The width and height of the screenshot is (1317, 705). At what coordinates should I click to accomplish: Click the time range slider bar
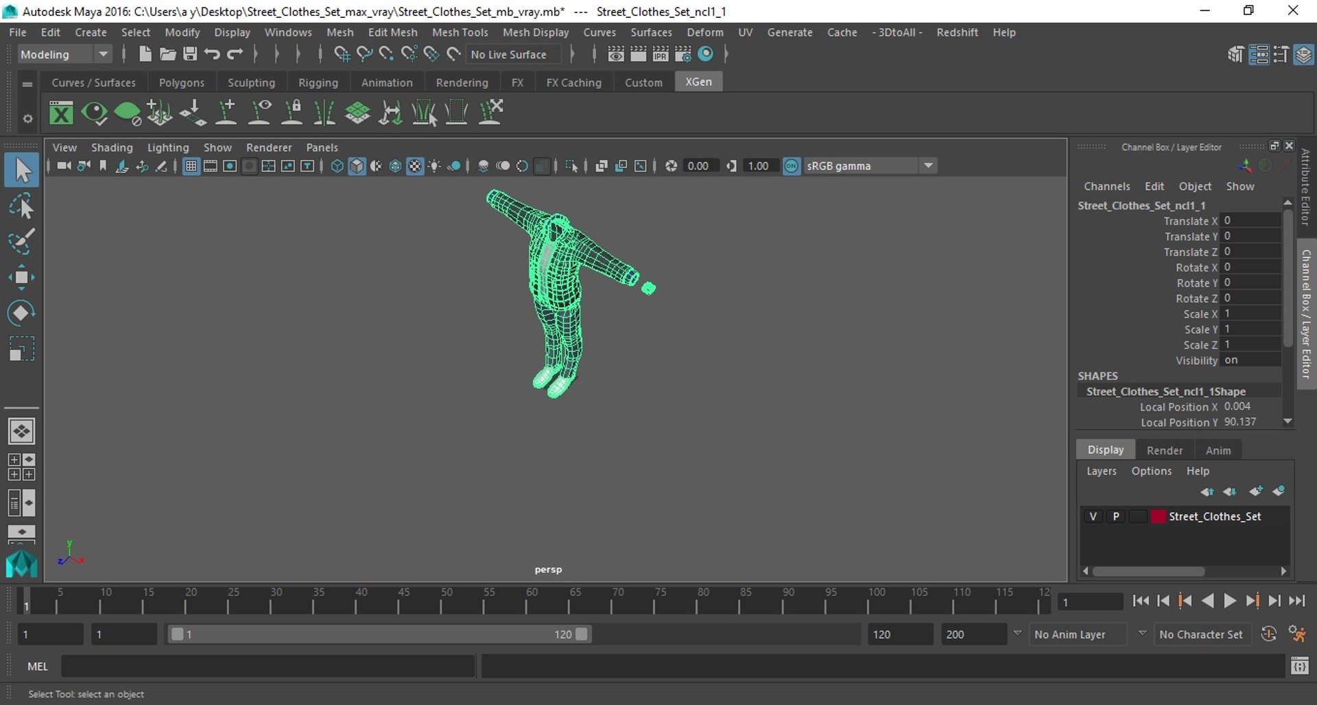click(x=379, y=634)
